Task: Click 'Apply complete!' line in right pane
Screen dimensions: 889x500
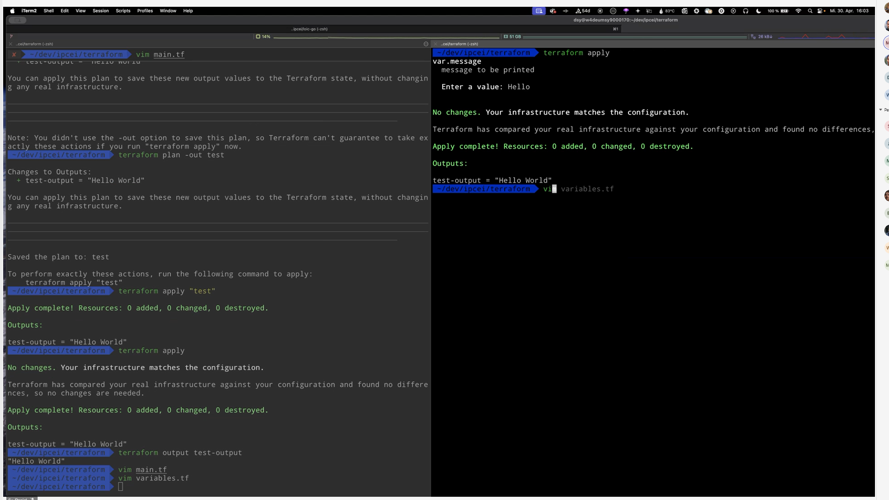Action: pyautogui.click(x=563, y=147)
